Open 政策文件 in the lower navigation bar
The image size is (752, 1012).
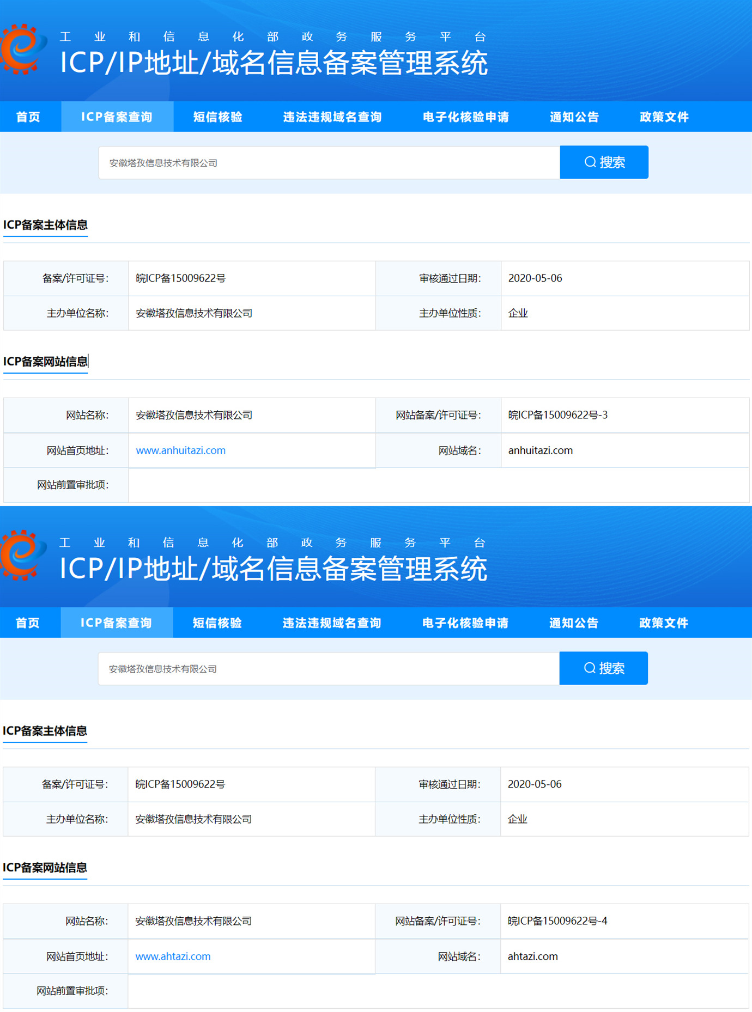(663, 623)
